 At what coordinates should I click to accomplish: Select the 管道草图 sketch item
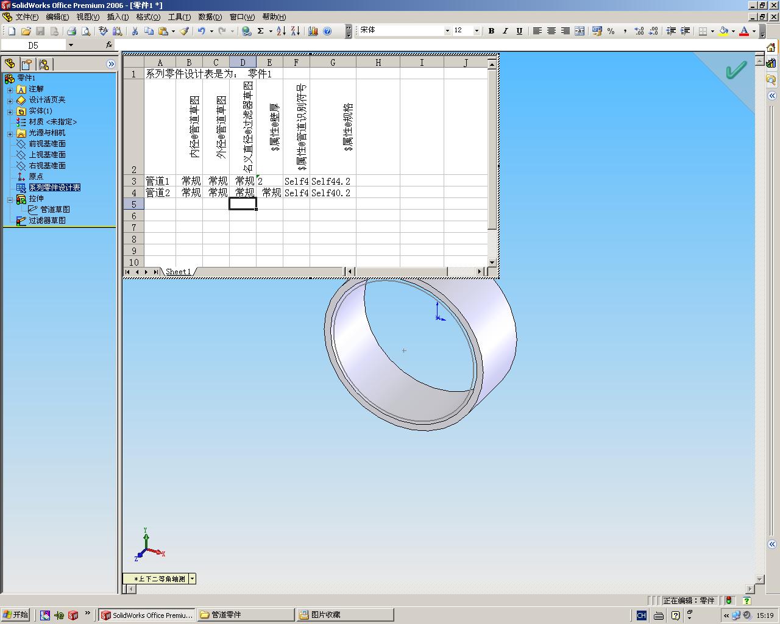coord(55,210)
